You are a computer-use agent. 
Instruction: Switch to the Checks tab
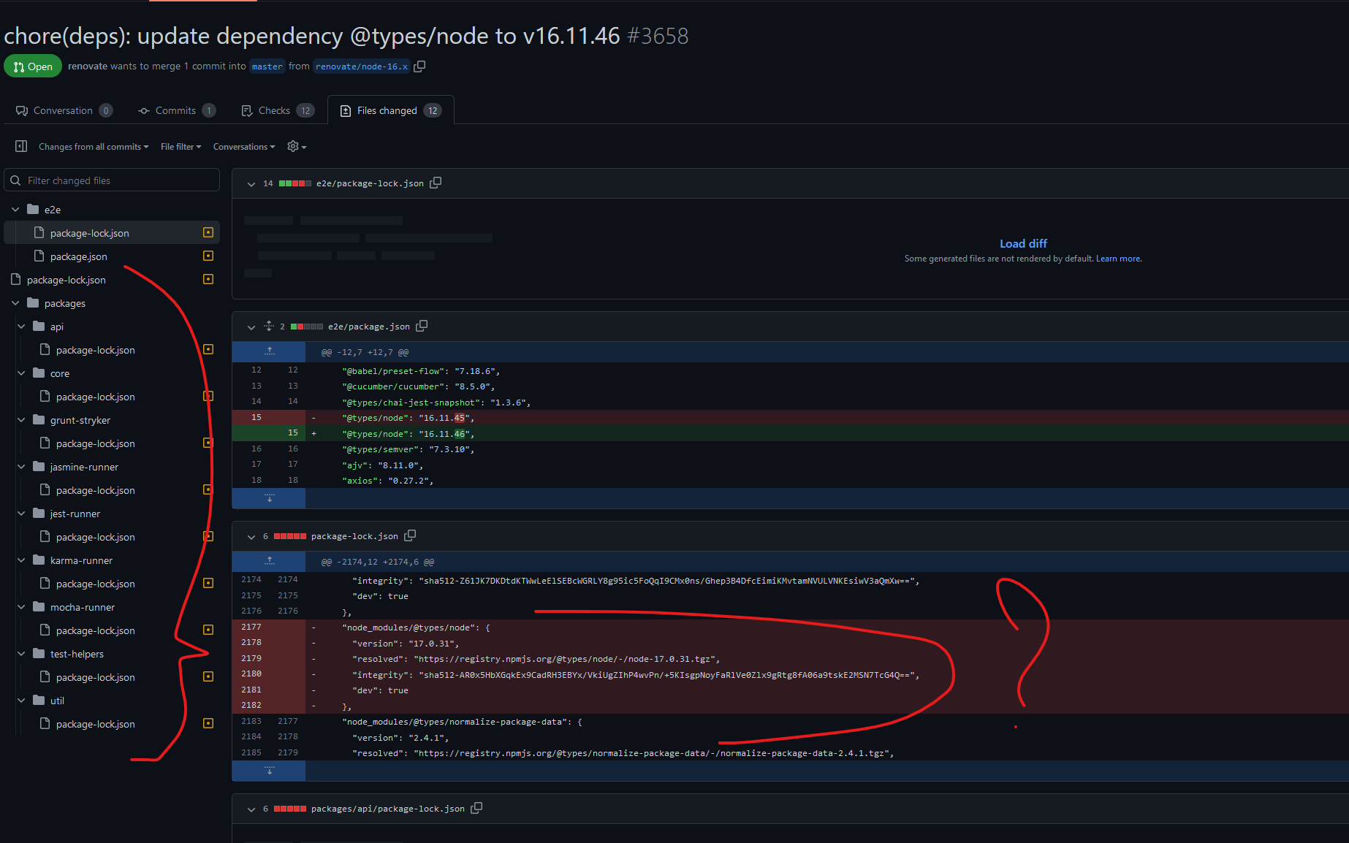pyautogui.click(x=275, y=110)
